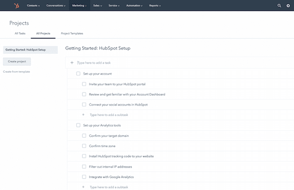Viewport: 294px width, 190px height.
Task: Open the Confirm time zone text
Action: 102,146
